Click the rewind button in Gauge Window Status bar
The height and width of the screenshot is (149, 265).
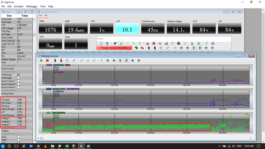pos(187,48)
